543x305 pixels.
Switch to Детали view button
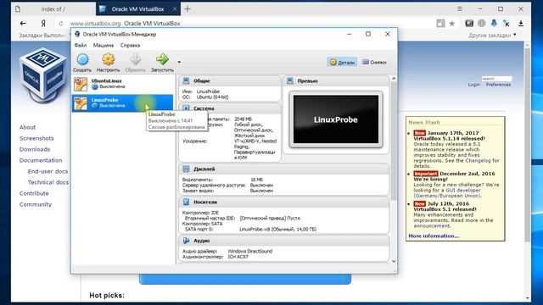click(342, 62)
